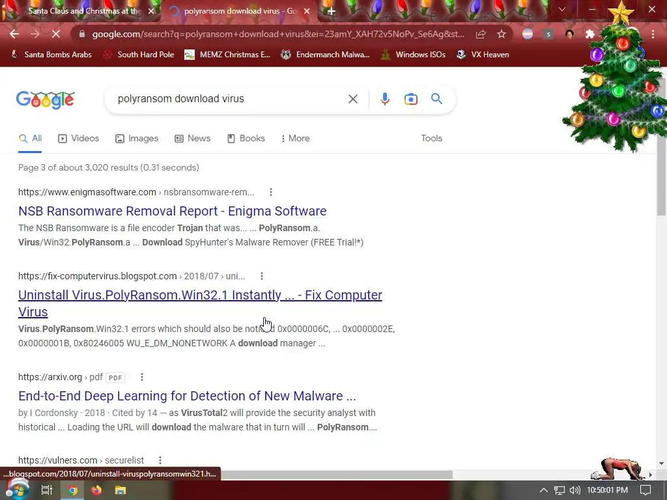Clear the search query with X
667x500 pixels.
point(352,99)
